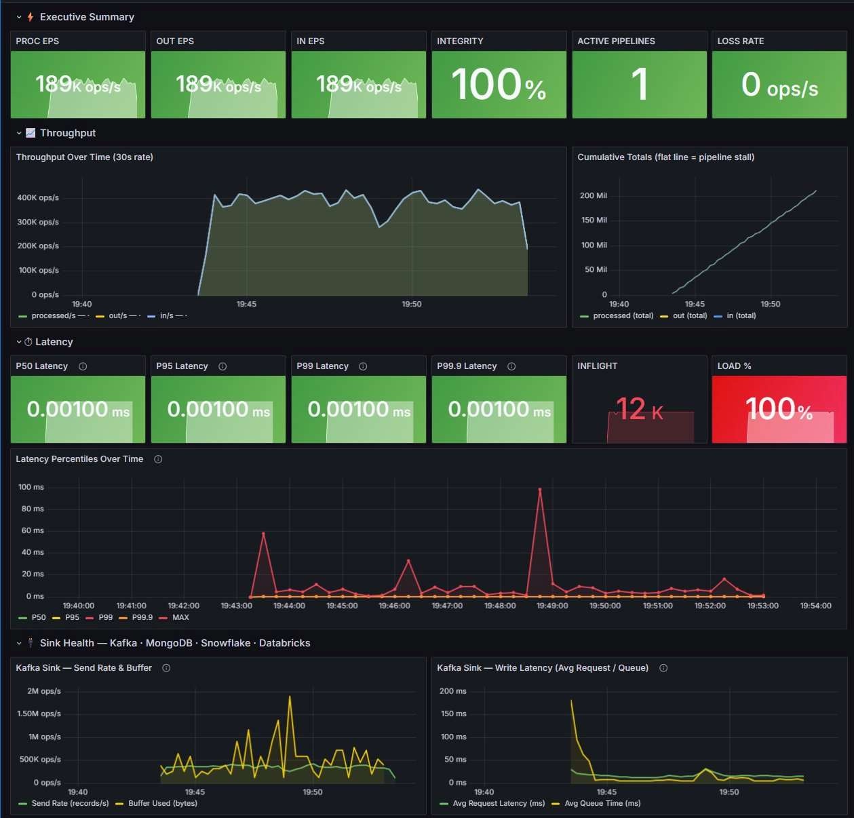Viewport: 854px width, 818px height.
Task: Click the 189K ops/s value in PROC EPS
Action: pos(78,85)
